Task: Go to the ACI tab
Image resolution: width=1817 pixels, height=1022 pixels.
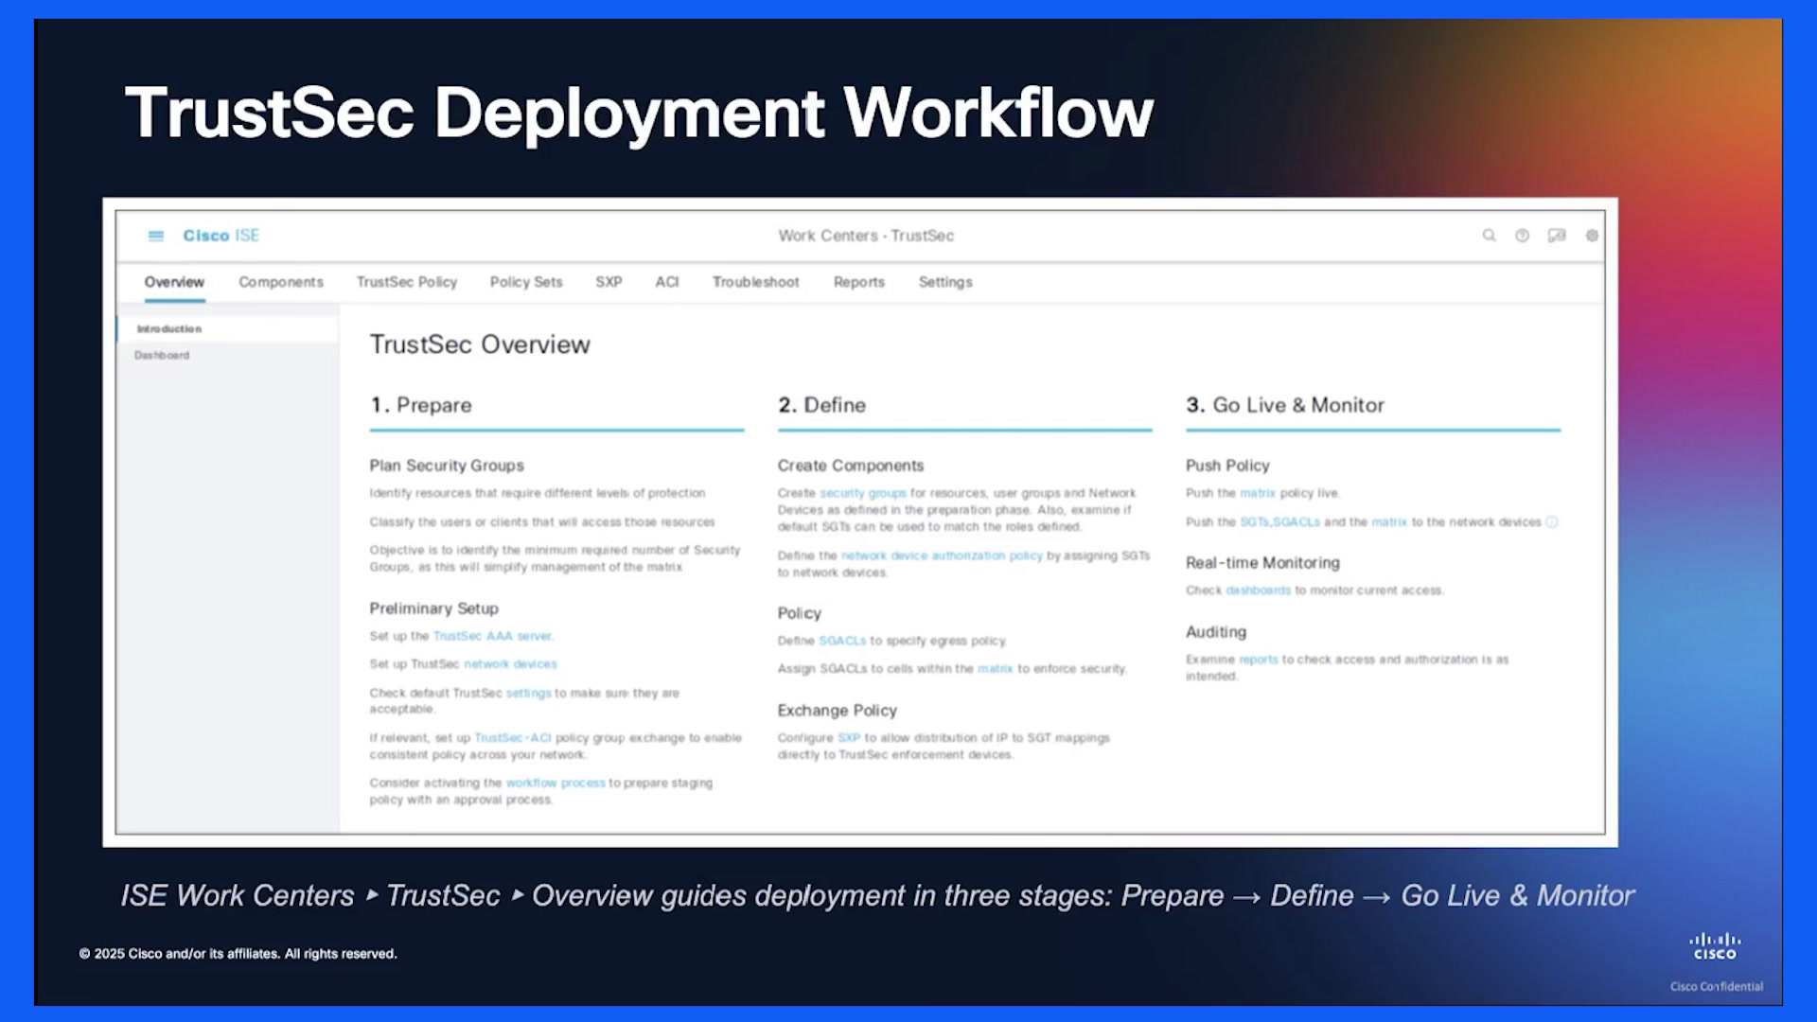Action: tap(667, 282)
